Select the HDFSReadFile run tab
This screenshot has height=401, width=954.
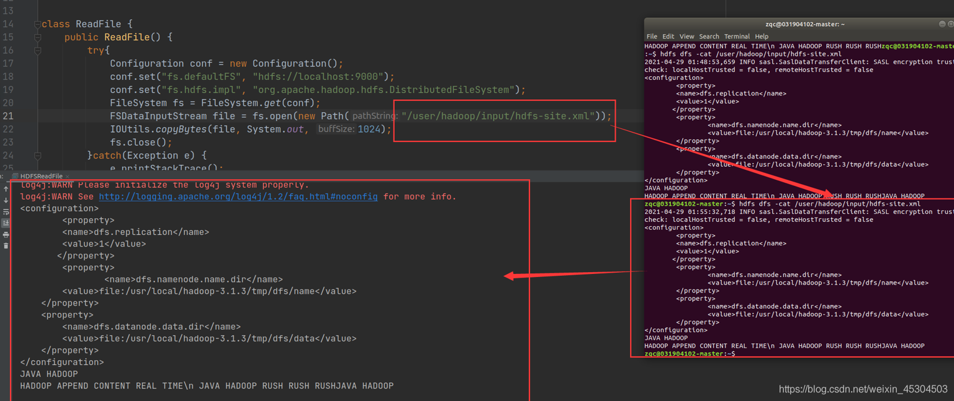tap(41, 176)
